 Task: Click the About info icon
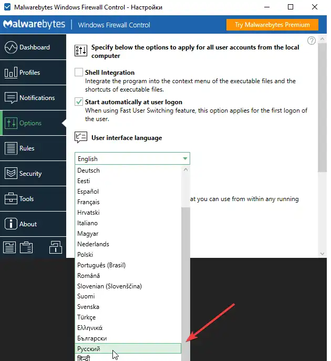[x=11, y=224]
